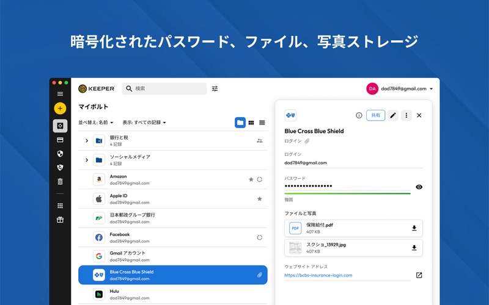Click the Google logo icon on Gmail row
The width and height of the screenshot is (489, 305).
[99, 256]
